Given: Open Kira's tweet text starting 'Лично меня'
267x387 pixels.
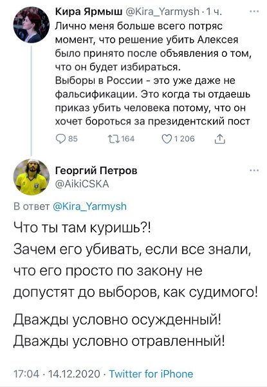Looking at the screenshot, I should [x=152, y=74].
